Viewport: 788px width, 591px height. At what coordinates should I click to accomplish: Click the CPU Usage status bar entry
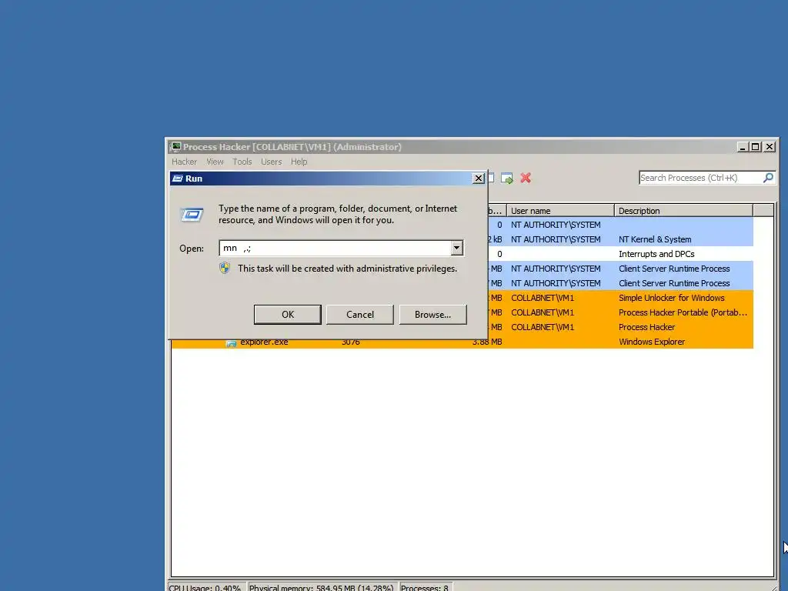pos(205,587)
